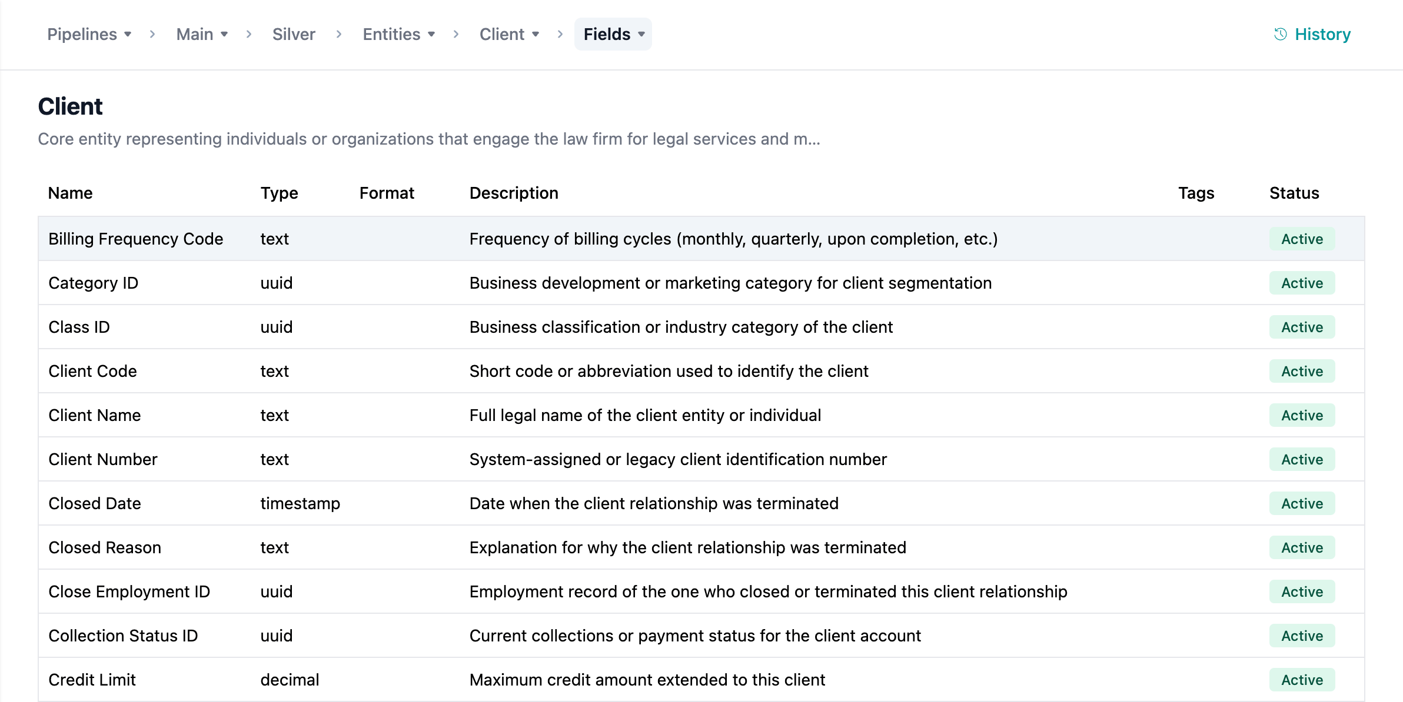Screen dimensions: 1403x702
Task: Click the Tags column header
Action: [1196, 193]
